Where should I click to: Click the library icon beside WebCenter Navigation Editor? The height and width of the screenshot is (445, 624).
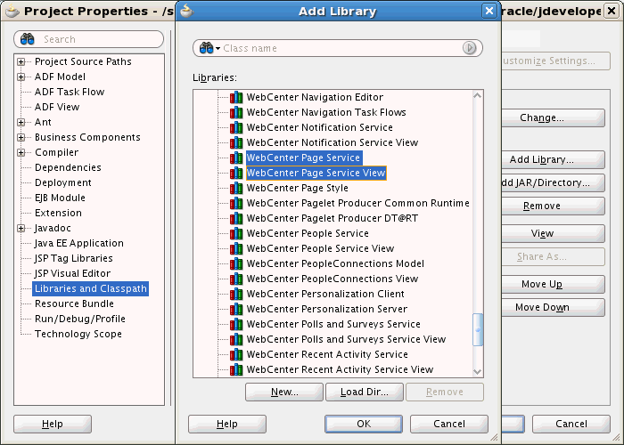click(236, 97)
